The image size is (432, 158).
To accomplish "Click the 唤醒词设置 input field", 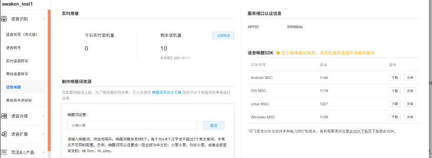I will pyautogui.click(x=132, y=125).
